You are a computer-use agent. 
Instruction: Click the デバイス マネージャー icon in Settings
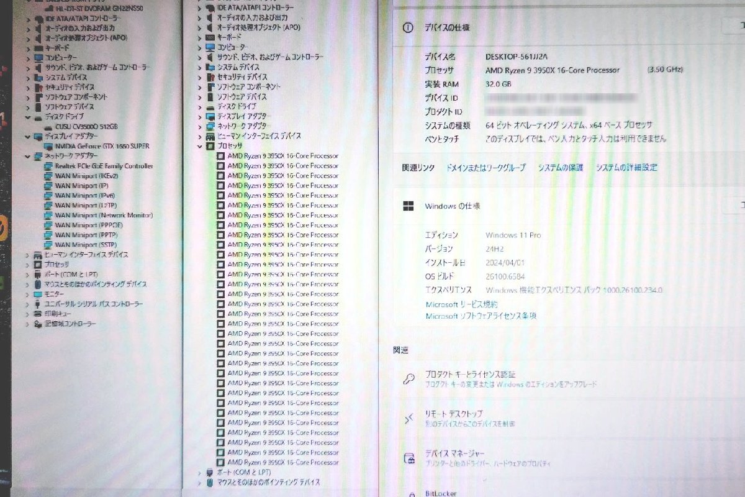coord(409,458)
